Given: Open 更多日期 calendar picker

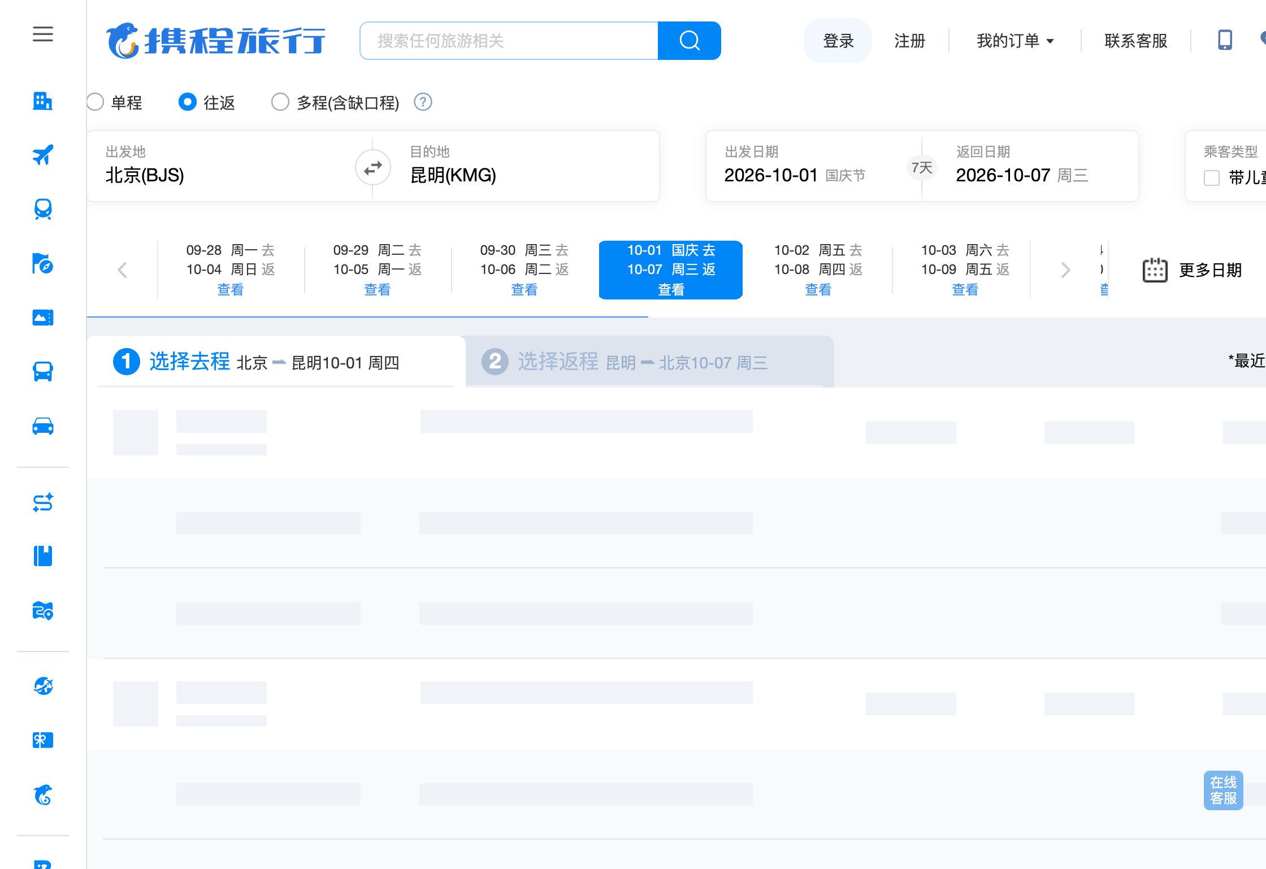Looking at the screenshot, I should tap(1192, 270).
